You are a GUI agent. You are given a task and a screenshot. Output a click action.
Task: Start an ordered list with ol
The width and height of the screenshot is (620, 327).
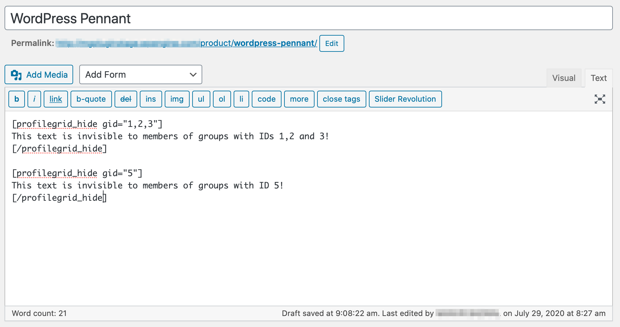(222, 99)
